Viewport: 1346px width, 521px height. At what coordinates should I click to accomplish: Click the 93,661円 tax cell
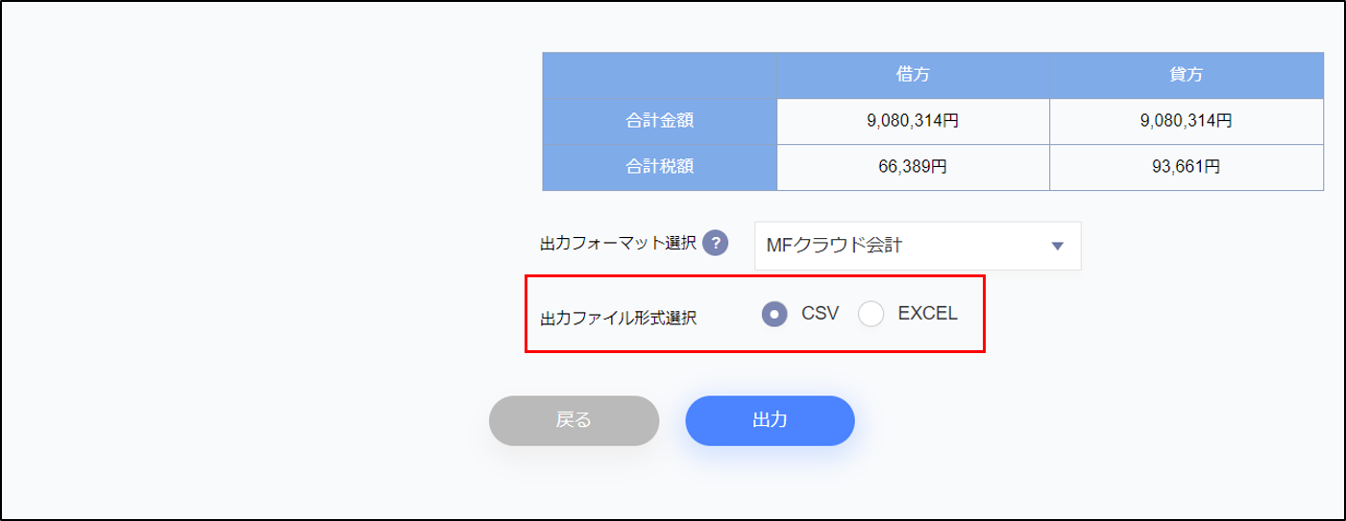coord(1187,167)
